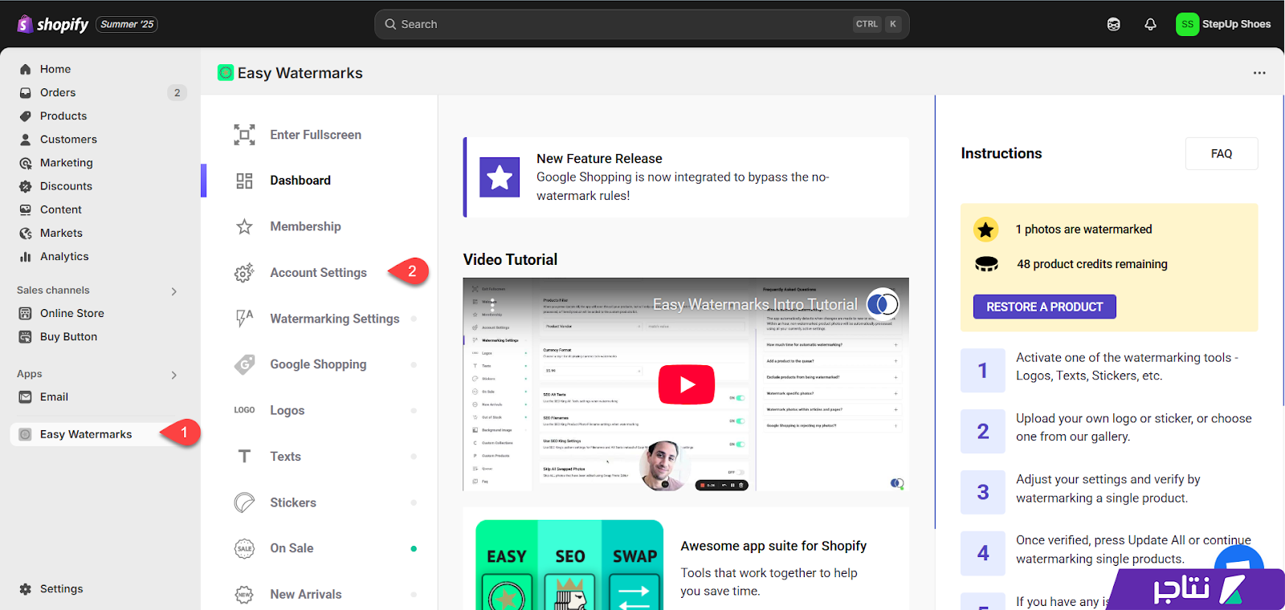The width and height of the screenshot is (1285, 610).
Task: Click the Email app icon
Action: point(26,396)
